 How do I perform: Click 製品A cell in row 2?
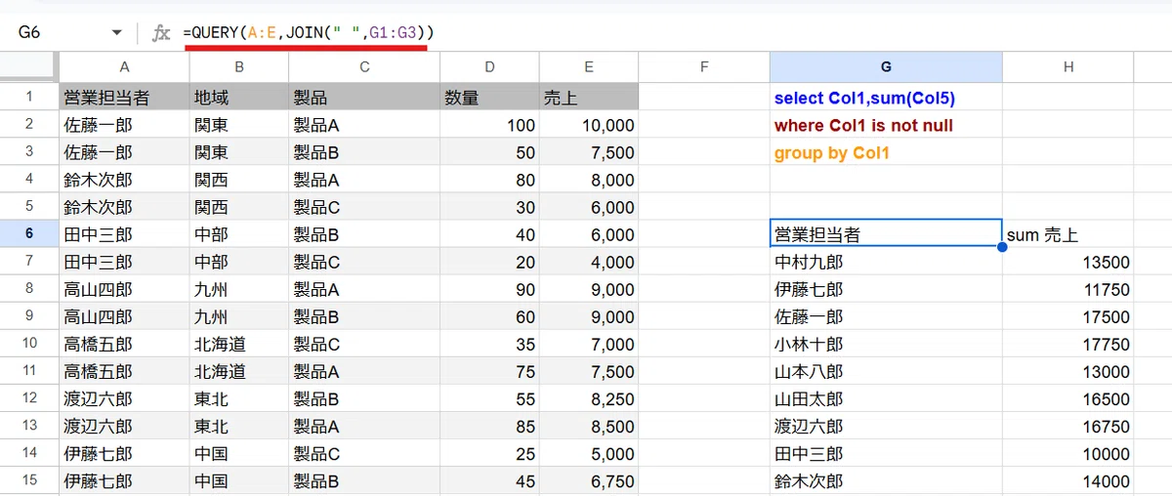(364, 125)
